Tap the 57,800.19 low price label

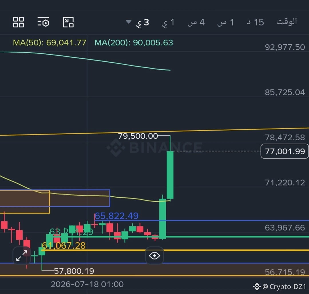[x=74, y=271]
